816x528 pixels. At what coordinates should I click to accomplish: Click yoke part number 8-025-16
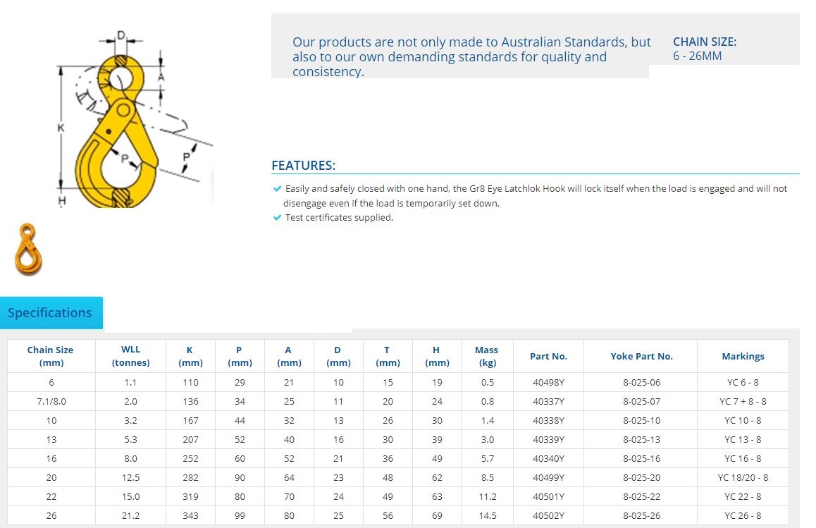click(641, 459)
